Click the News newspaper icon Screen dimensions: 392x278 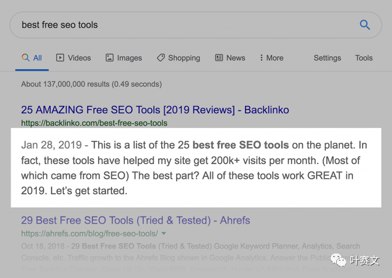(219, 58)
